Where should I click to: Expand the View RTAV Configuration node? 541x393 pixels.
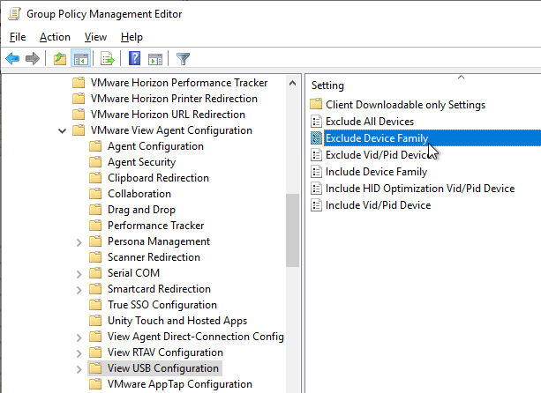coord(79,353)
